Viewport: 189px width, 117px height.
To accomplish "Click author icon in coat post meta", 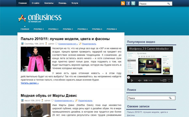I will point(46,44).
